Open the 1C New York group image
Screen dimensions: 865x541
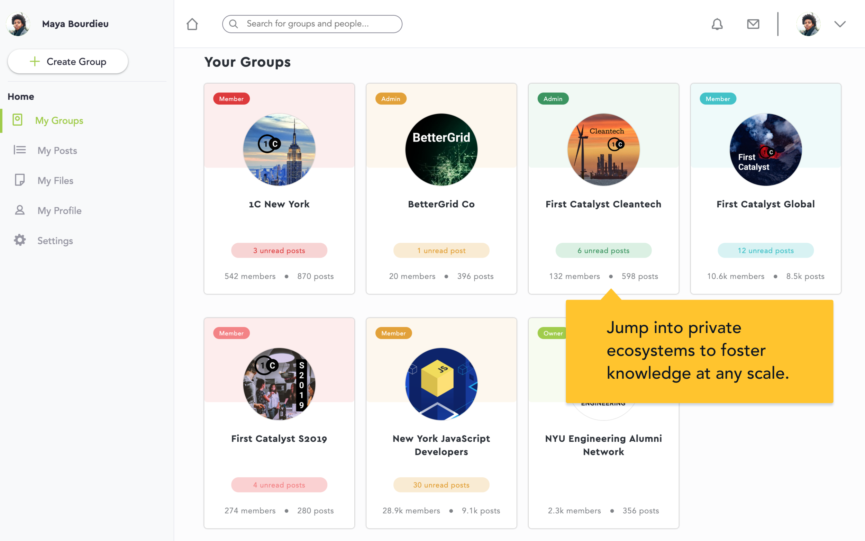(279, 150)
